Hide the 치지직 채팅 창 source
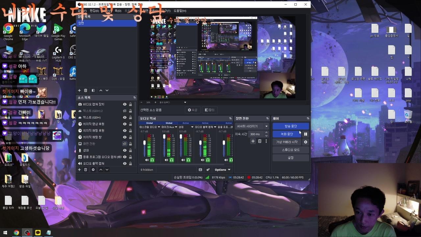 coord(125,137)
